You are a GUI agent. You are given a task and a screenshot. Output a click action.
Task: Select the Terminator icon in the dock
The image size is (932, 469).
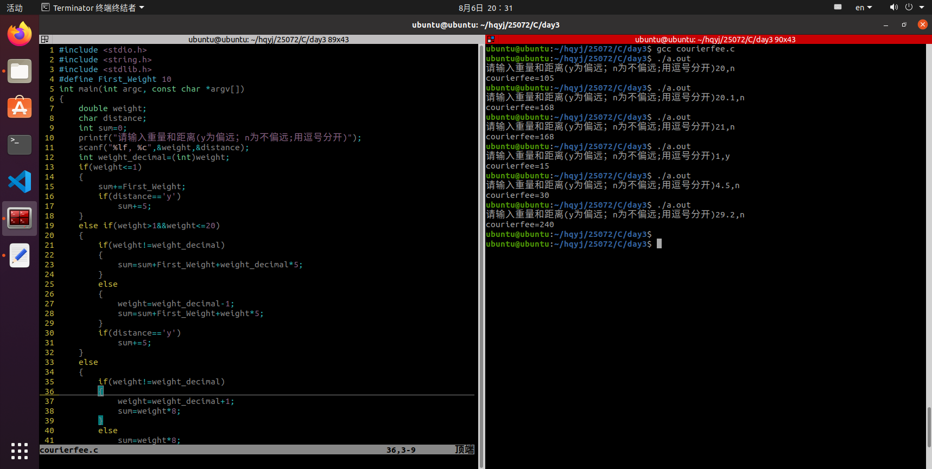[x=20, y=219]
